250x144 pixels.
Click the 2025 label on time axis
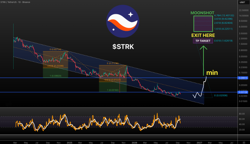coord(69,143)
